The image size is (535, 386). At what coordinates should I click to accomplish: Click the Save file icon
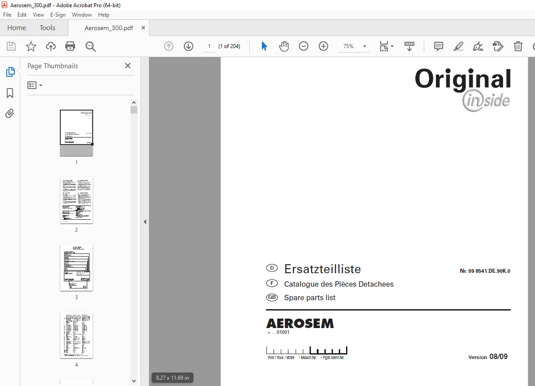[x=11, y=46]
